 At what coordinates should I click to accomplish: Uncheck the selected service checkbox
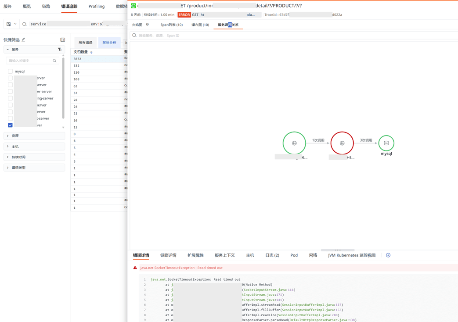tap(10, 125)
